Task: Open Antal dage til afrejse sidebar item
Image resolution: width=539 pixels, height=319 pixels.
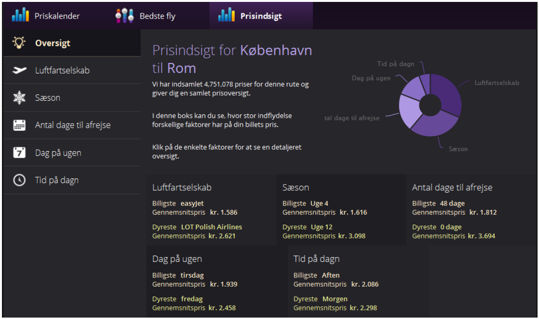Action: (x=73, y=125)
